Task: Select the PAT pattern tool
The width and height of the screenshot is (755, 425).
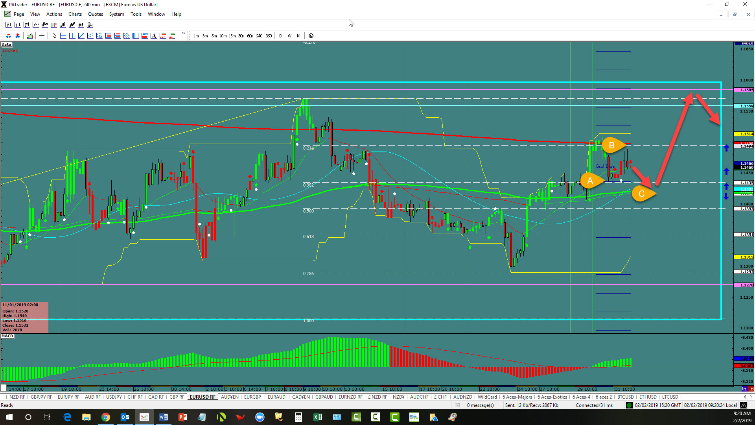Action: [x=162, y=36]
